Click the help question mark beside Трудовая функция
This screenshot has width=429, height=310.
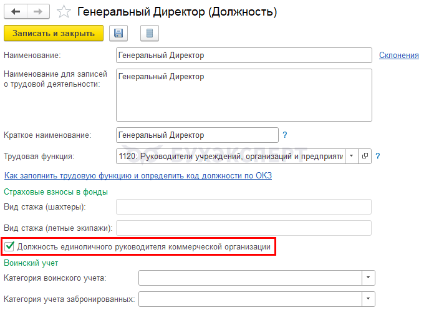click(378, 156)
